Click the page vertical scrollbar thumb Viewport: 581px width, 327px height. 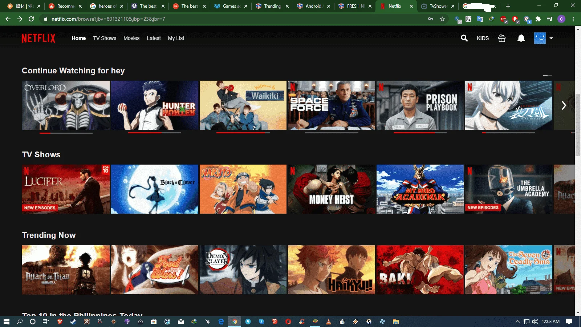(x=578, y=125)
